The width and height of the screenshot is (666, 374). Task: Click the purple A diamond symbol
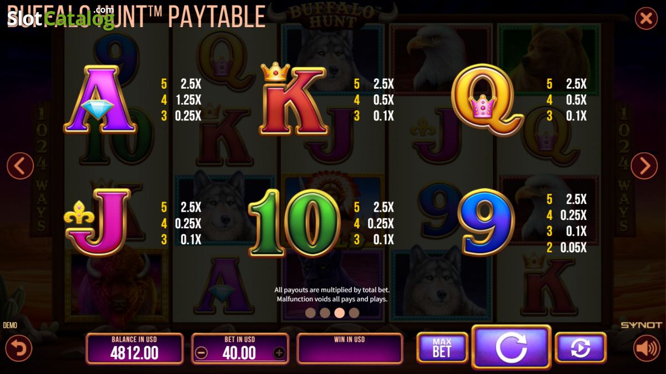(100, 100)
